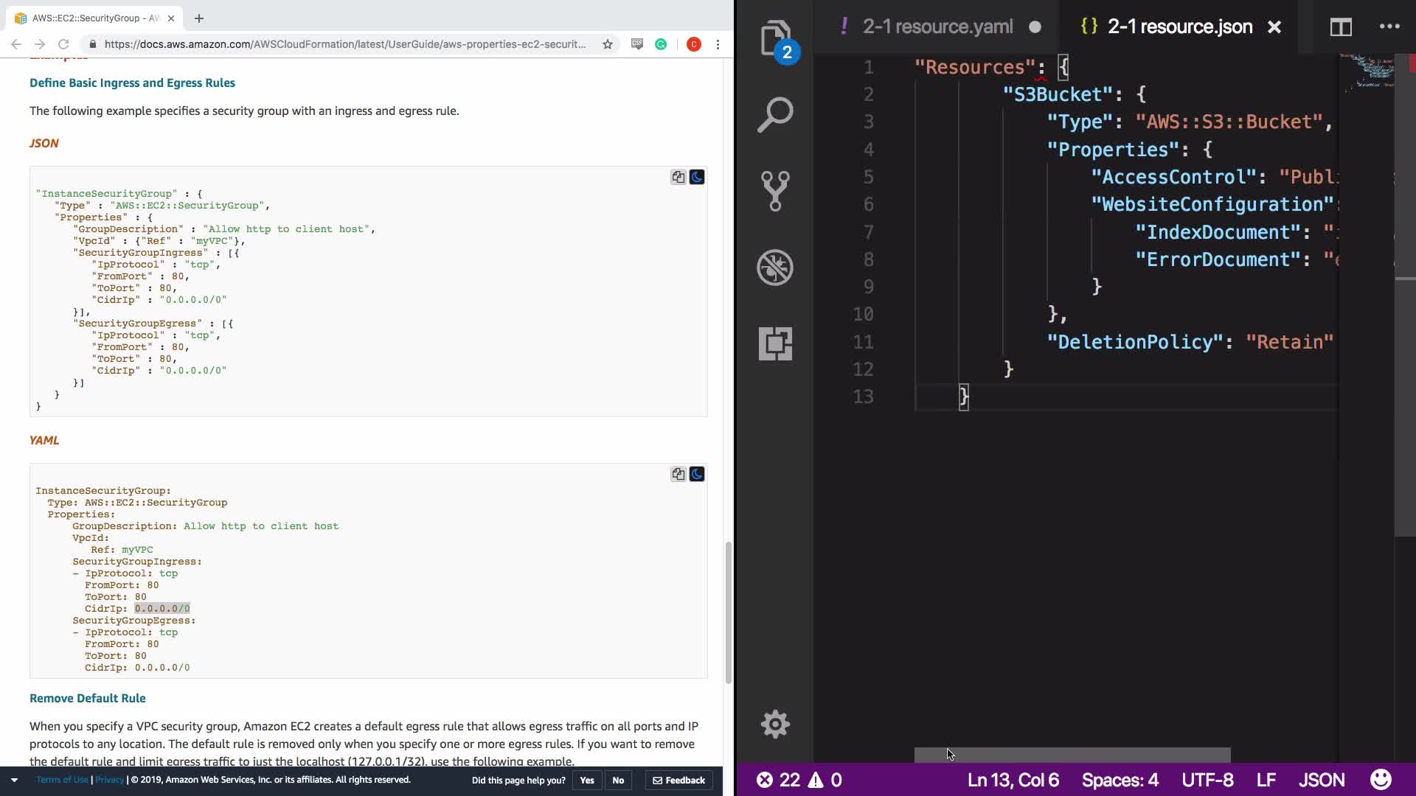Toggle dark mode on JSON code block
Screen dimensions: 1416x796
pos(697,177)
